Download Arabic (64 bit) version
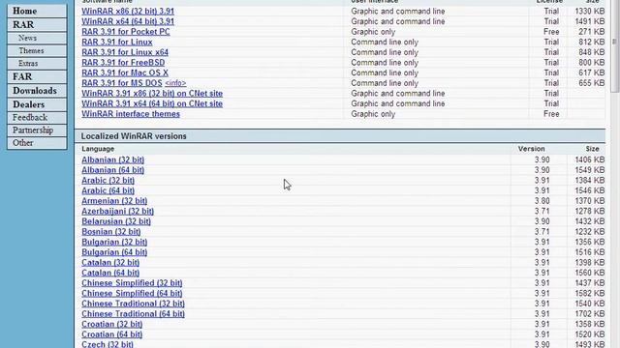 click(x=108, y=190)
